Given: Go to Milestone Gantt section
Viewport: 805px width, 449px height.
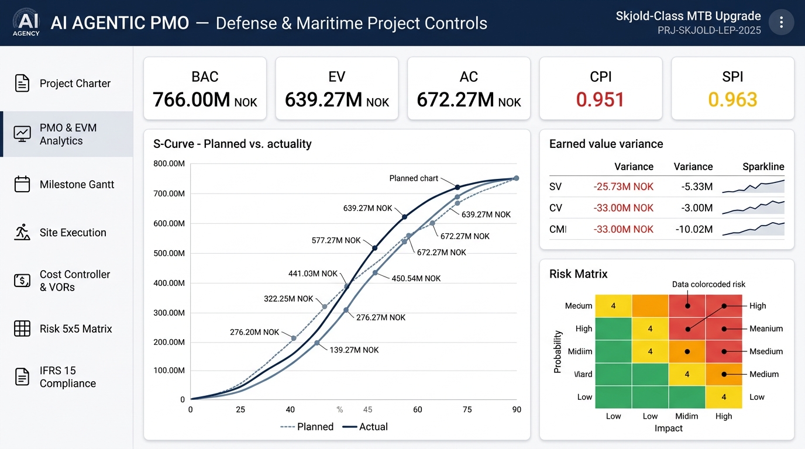Looking at the screenshot, I should coord(66,184).
